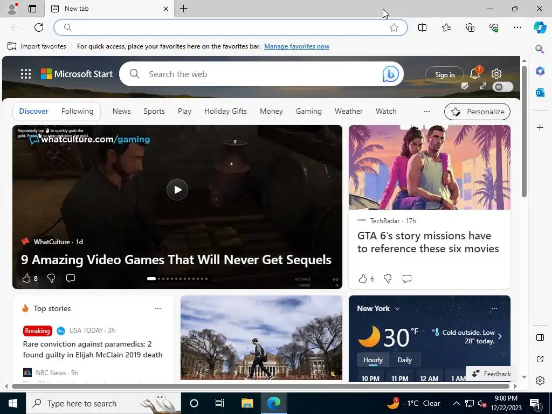Expand background to full view icon
The width and height of the screenshot is (552, 414).
coord(482,86)
